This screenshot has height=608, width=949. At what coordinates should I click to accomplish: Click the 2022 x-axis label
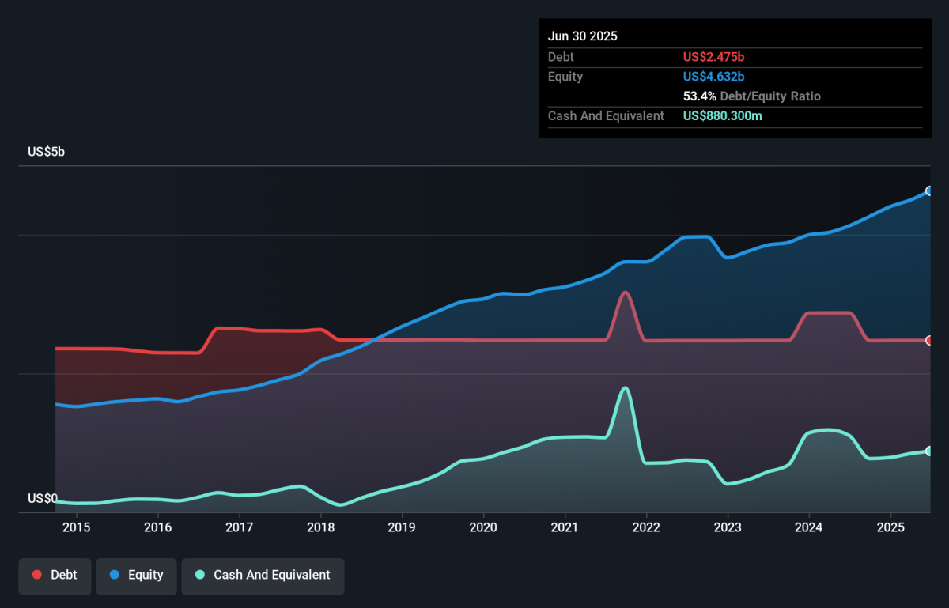tap(646, 527)
